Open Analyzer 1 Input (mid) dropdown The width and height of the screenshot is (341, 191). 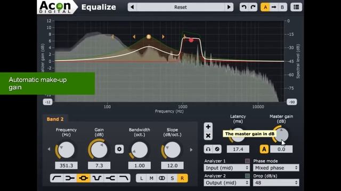(226, 168)
